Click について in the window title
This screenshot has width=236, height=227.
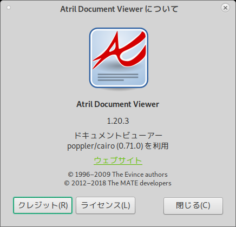tap(162, 9)
